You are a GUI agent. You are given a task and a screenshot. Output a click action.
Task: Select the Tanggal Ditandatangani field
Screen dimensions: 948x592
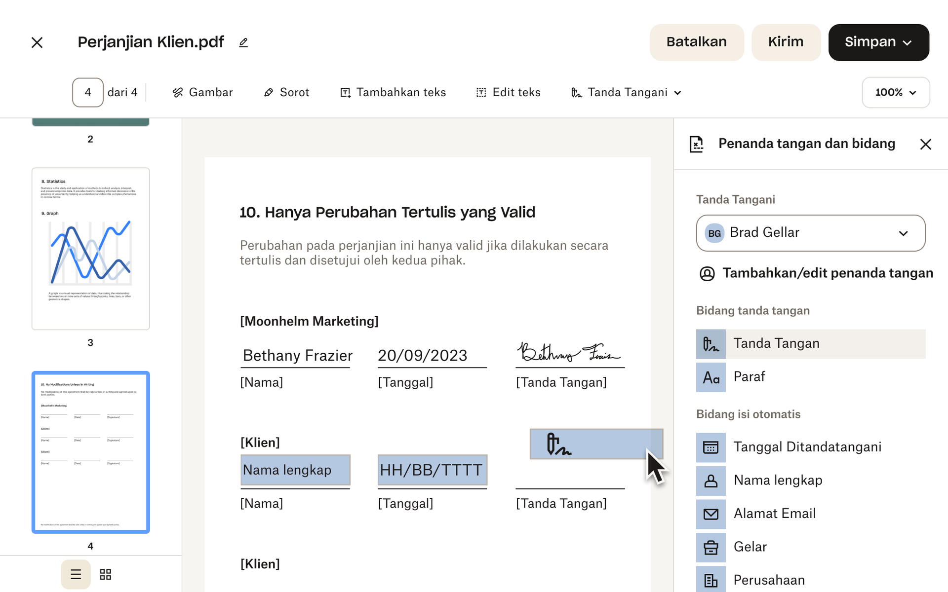coord(807,447)
